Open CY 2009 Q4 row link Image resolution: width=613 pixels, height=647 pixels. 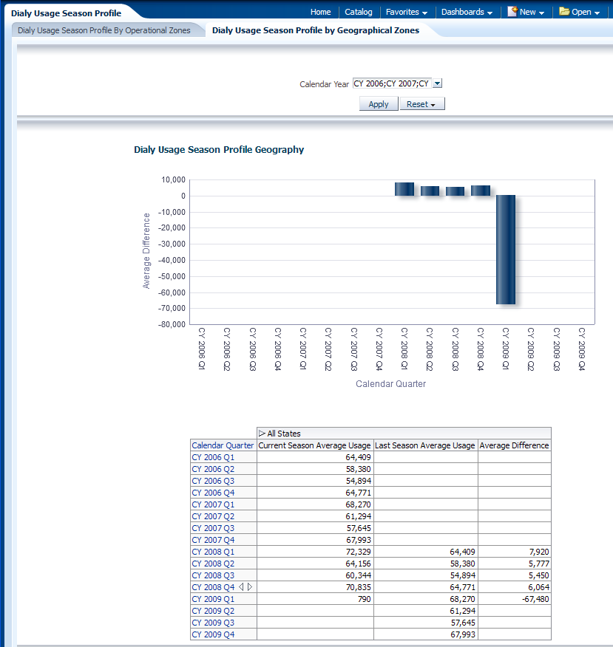[213, 634]
